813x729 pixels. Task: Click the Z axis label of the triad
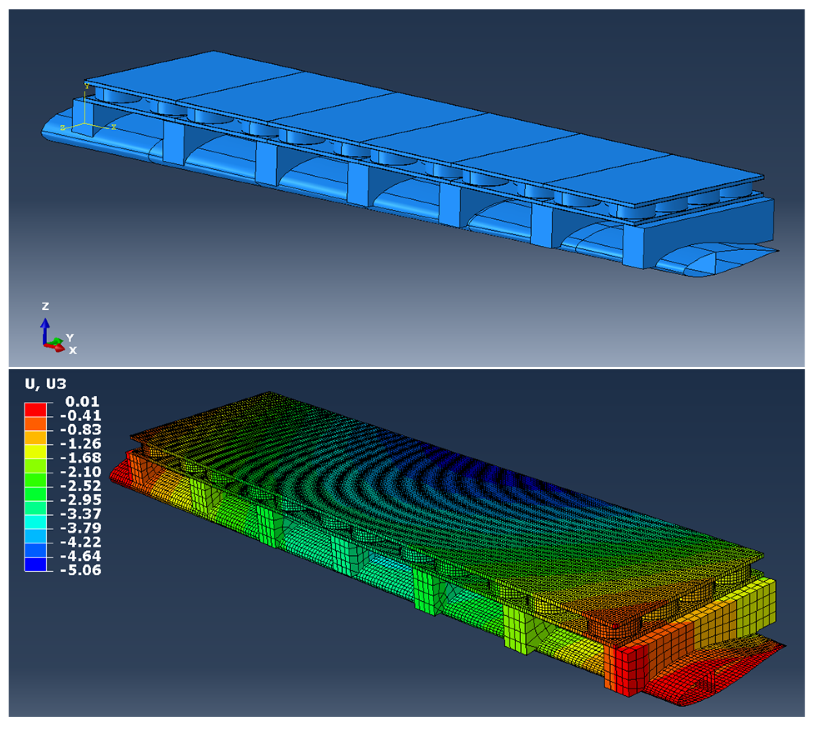pos(45,306)
